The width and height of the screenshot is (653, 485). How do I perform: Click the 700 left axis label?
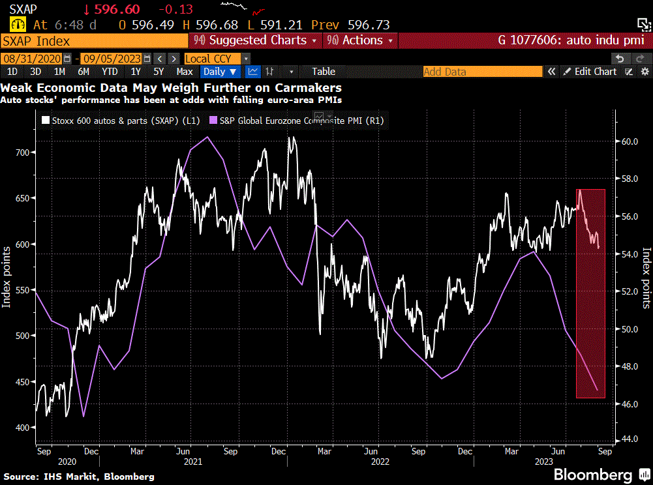[22, 153]
